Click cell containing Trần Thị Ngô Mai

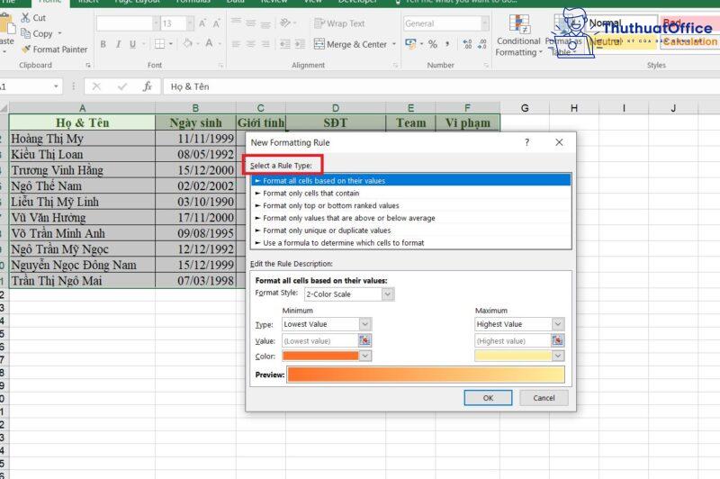[82, 281]
